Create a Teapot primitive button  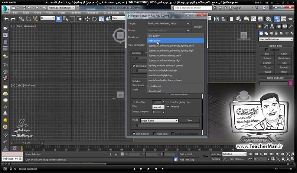tap(267, 72)
